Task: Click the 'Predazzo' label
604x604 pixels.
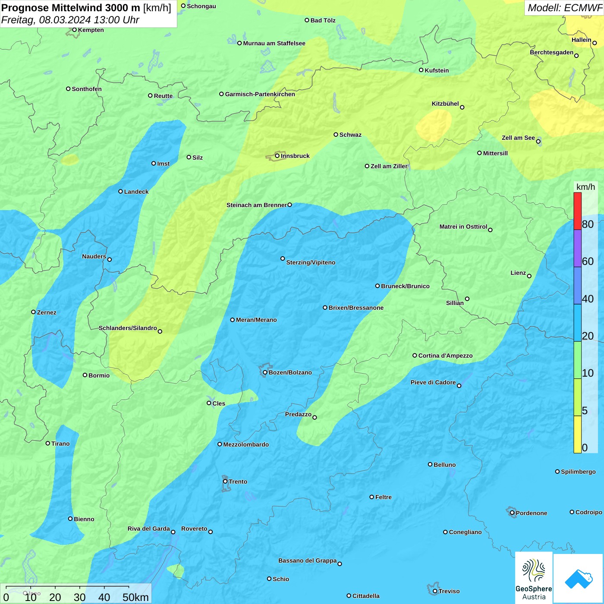Action: (x=298, y=414)
